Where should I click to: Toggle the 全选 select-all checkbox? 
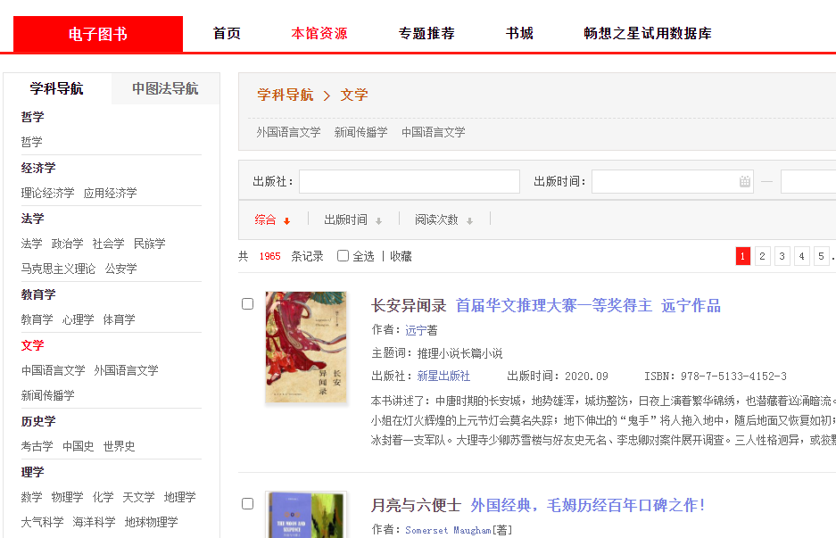tap(343, 256)
